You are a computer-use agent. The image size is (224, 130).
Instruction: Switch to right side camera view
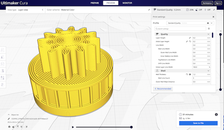[x=26, y=127]
